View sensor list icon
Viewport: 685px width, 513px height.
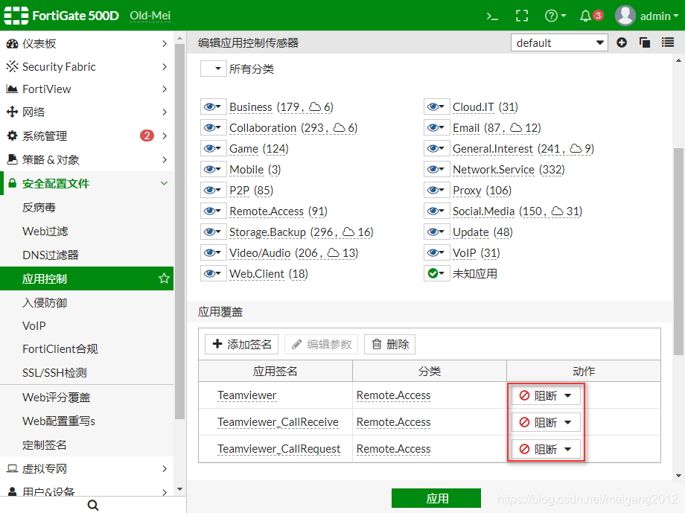tap(668, 42)
